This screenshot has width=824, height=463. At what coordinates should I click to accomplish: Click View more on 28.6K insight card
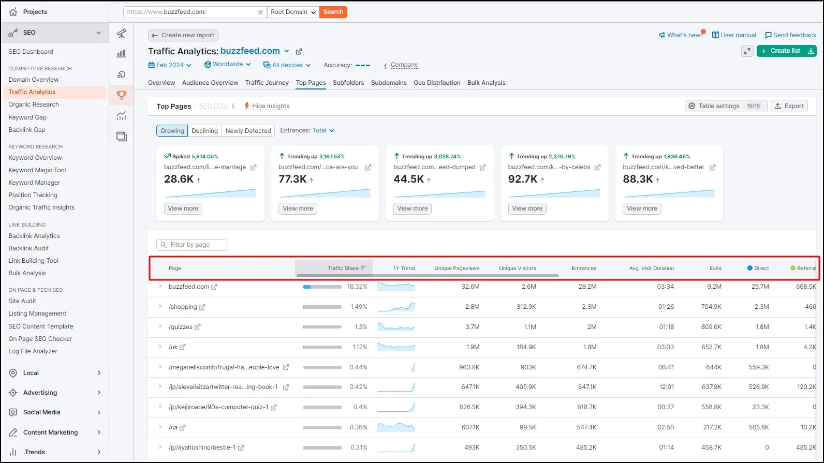coord(183,208)
